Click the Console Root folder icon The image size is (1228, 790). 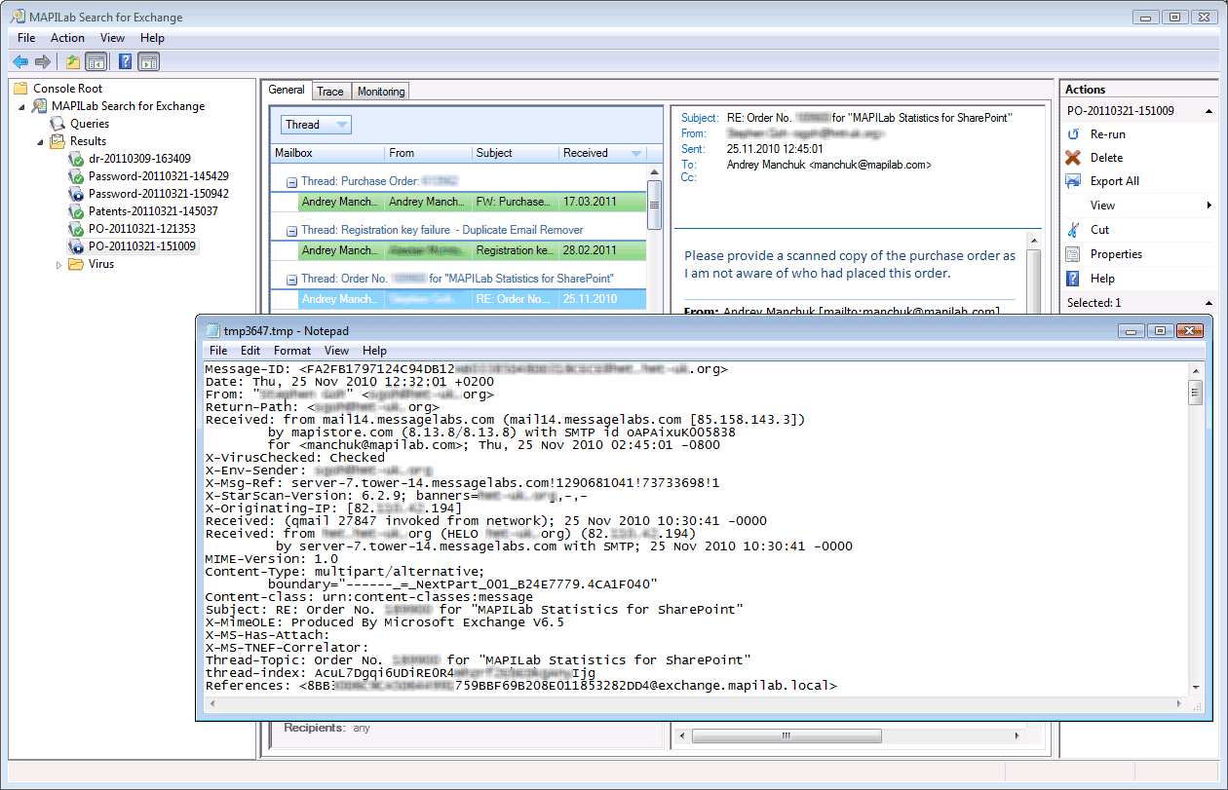(x=21, y=89)
